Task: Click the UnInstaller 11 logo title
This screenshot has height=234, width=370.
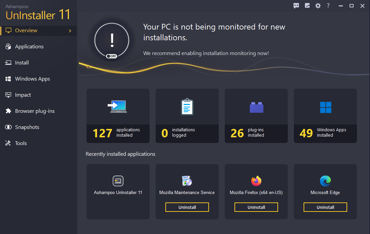Action: 38,15
